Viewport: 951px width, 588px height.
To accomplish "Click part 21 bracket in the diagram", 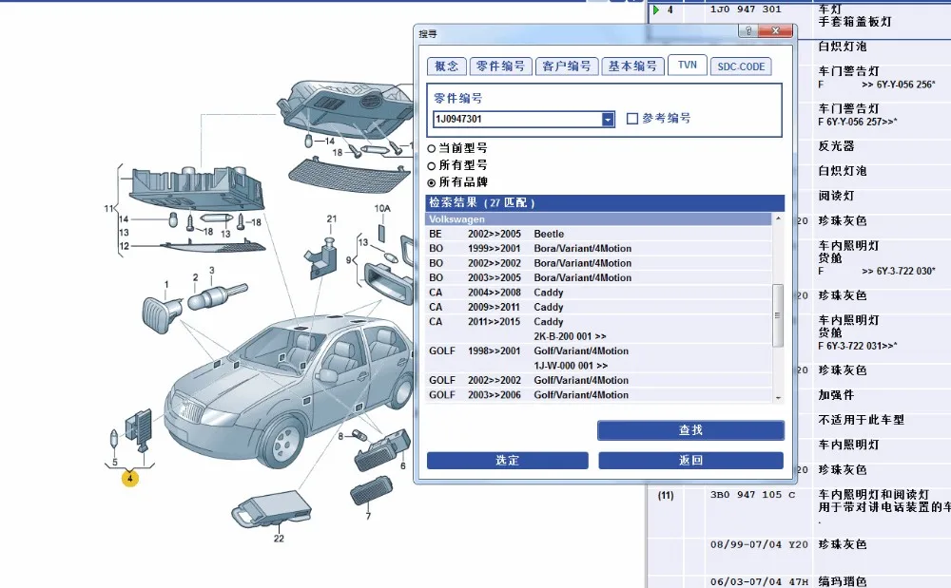I will [x=322, y=257].
